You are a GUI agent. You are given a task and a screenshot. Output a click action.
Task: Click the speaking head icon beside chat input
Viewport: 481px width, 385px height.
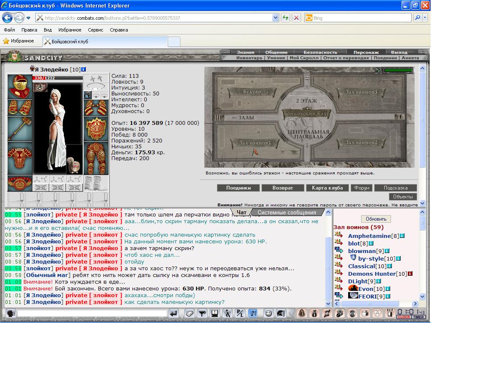pos(11,313)
